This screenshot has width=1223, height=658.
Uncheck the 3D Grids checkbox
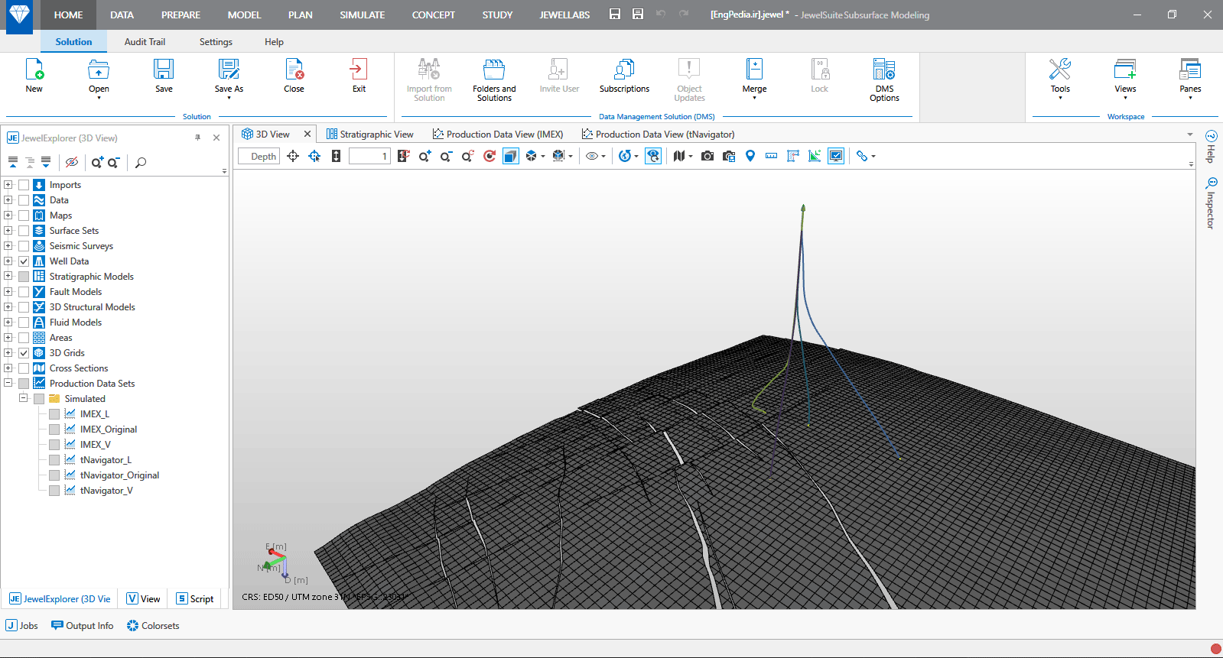[24, 353]
